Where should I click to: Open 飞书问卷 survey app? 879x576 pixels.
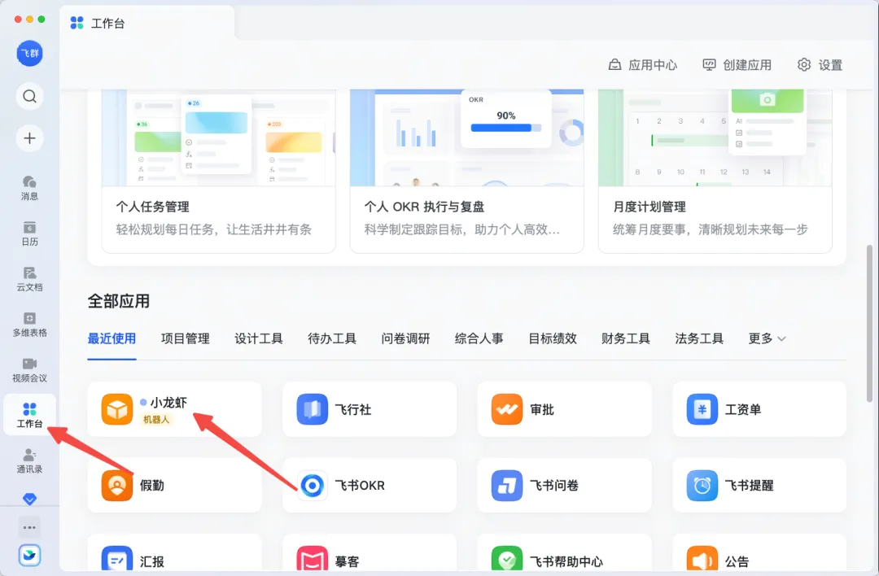click(565, 485)
